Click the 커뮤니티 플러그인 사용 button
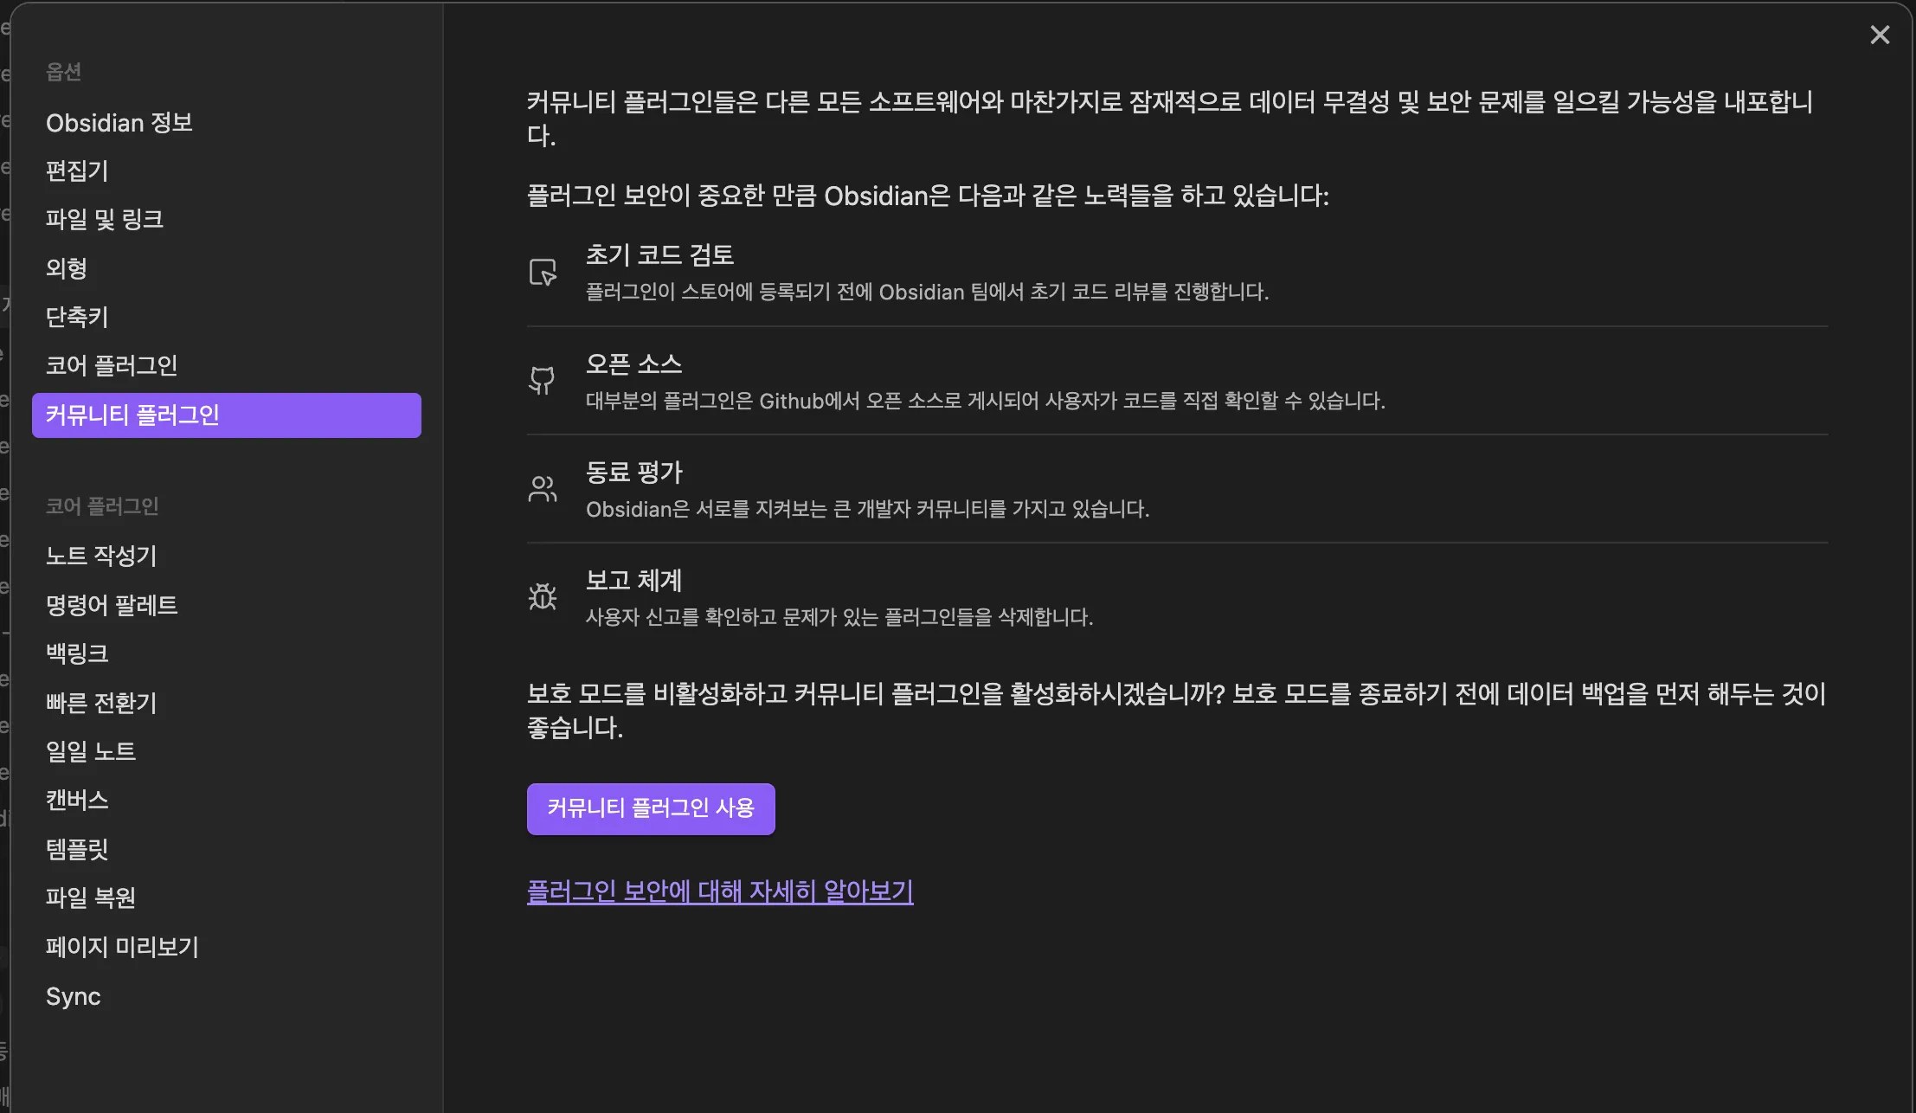The width and height of the screenshot is (1916, 1113). point(651,808)
